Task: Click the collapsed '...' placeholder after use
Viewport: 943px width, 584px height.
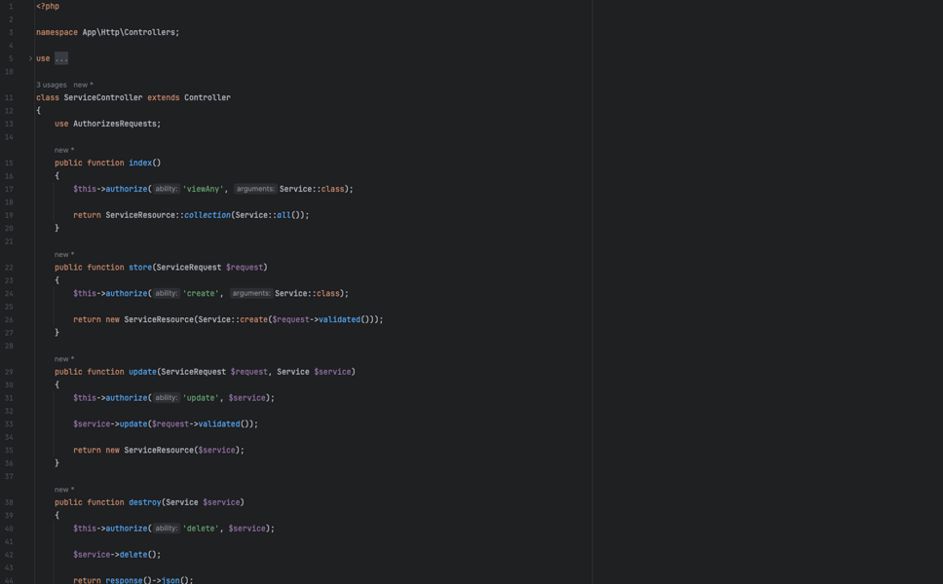Action: pos(61,58)
